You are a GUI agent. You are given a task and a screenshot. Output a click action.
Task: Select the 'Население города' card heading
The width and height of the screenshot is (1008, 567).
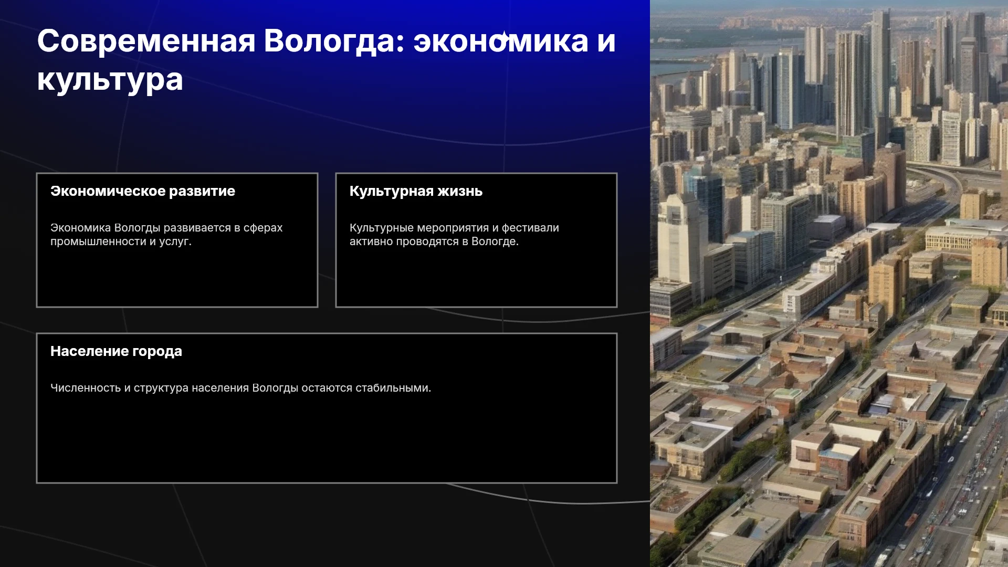(x=116, y=351)
